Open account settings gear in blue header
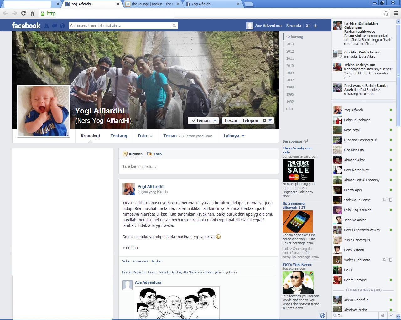Screen dimensions: 401x320 pyautogui.click(x=315, y=26)
